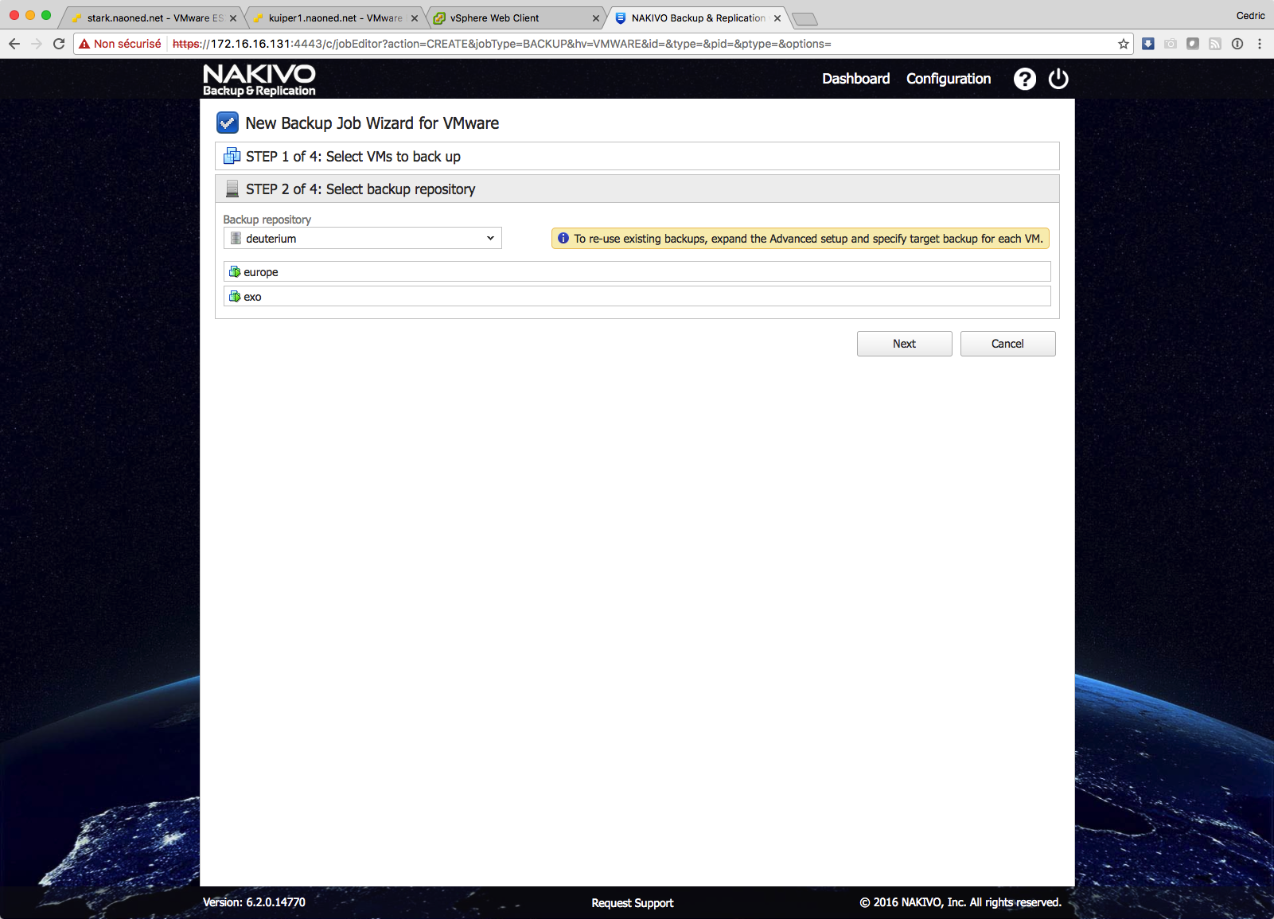
Task: Reload the page with refresh icon
Action: click(x=59, y=44)
